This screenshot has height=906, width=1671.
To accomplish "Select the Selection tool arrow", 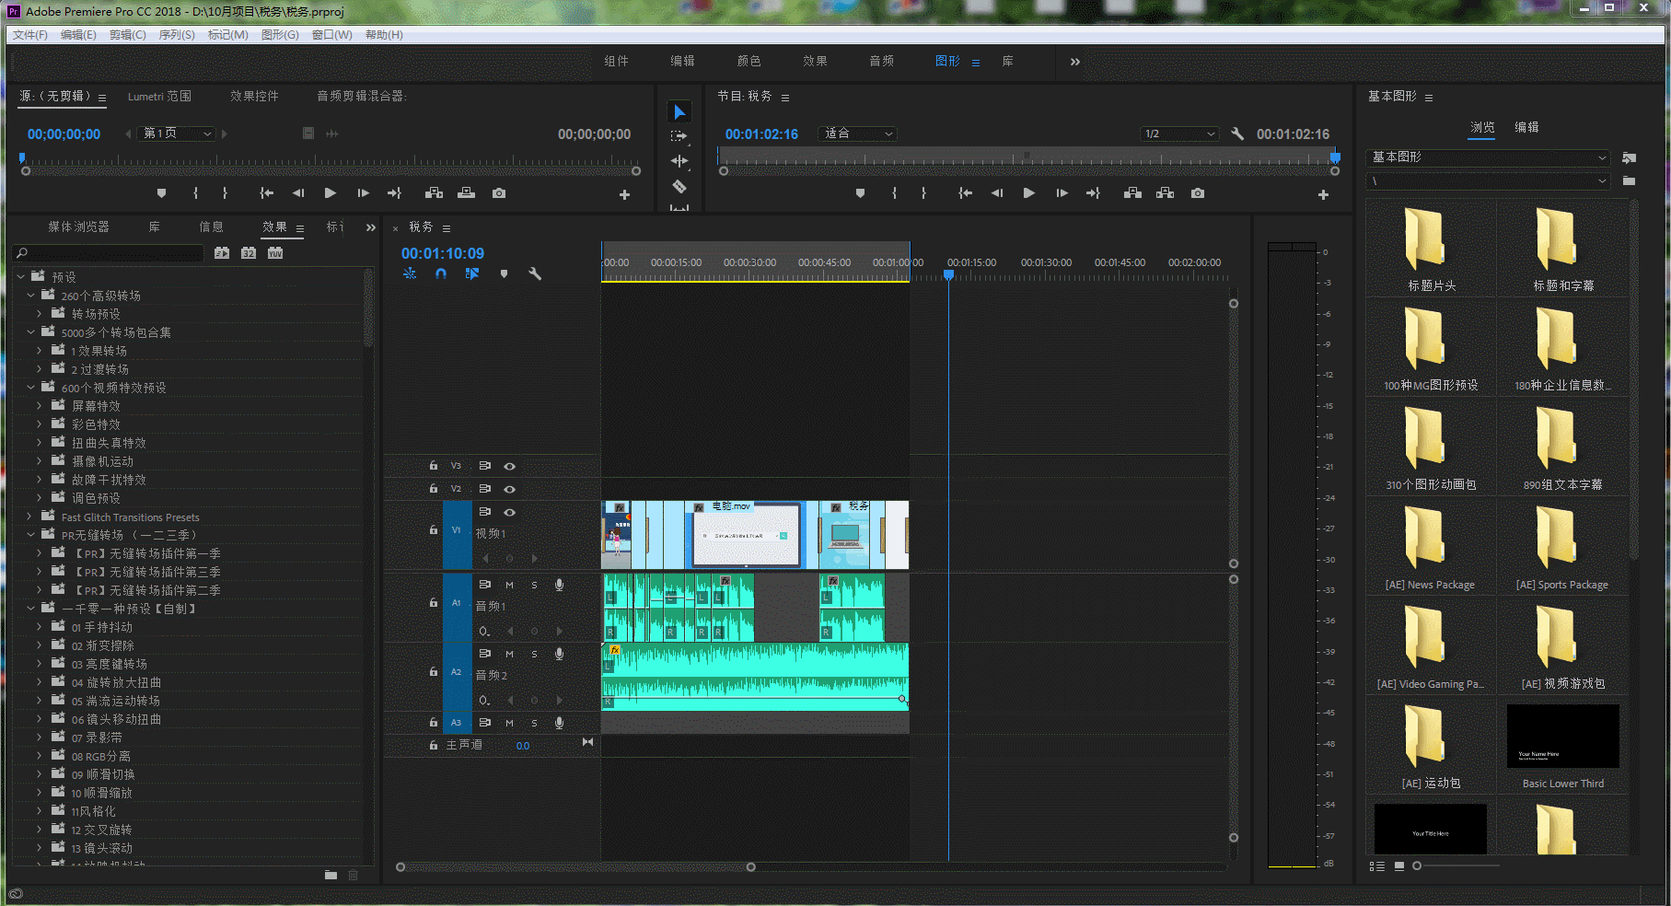I will (679, 112).
